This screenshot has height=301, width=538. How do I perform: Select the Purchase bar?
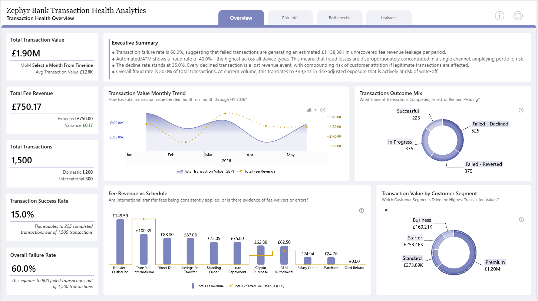click(x=331, y=261)
